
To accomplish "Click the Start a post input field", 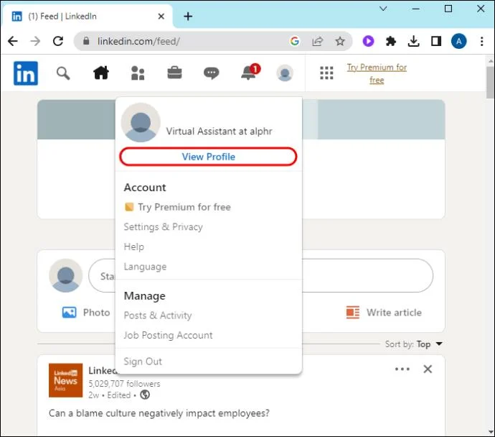I will click(x=260, y=275).
